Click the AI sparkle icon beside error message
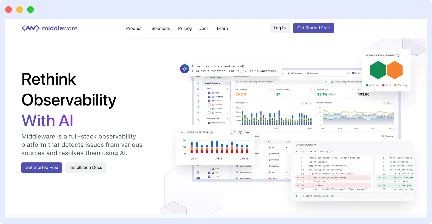 [185, 69]
